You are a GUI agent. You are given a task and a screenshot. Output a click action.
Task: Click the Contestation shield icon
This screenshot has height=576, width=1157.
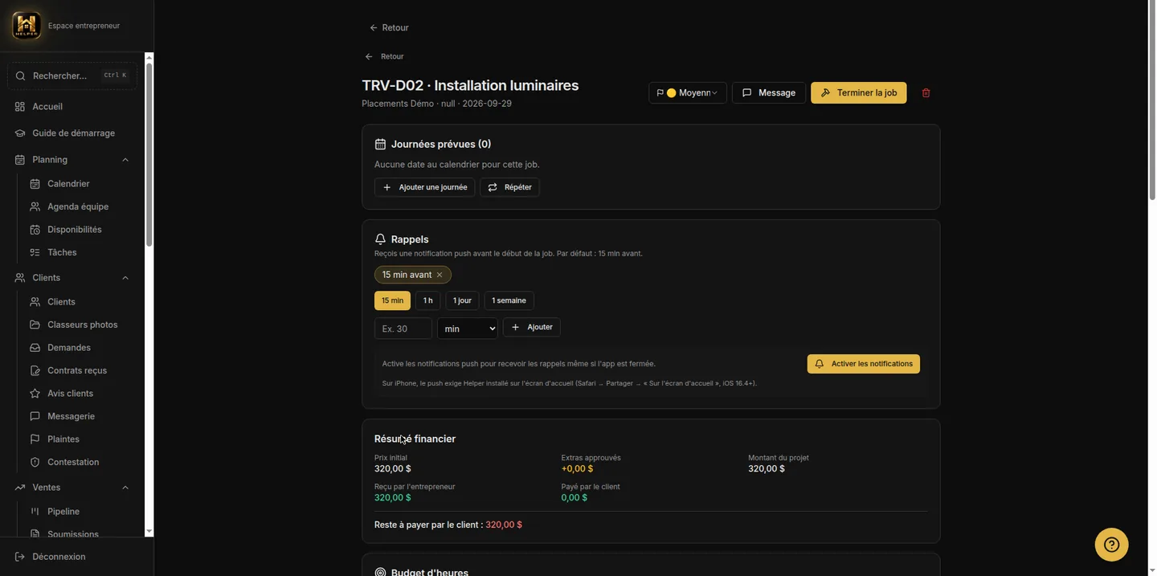pyautogui.click(x=35, y=463)
